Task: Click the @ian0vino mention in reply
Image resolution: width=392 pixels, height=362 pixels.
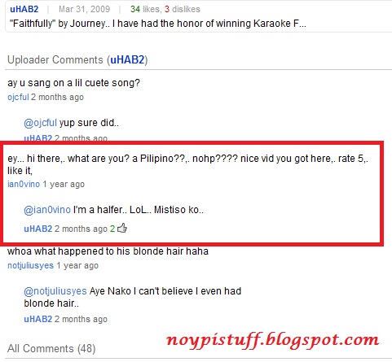Action: (x=47, y=210)
